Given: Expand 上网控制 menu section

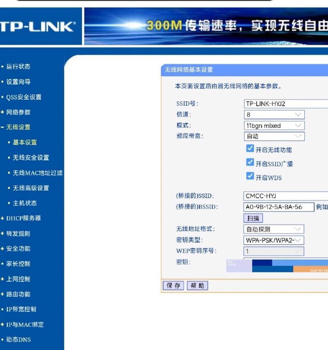Looking at the screenshot, I should 18,279.
